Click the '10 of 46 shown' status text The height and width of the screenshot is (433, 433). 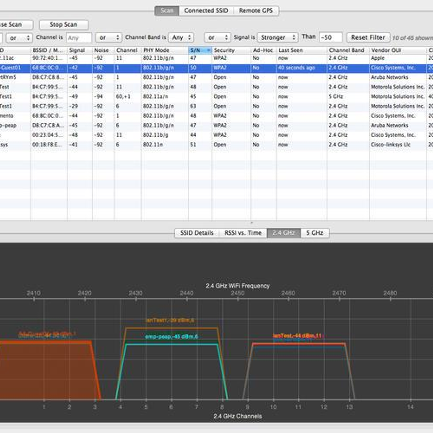(x=412, y=38)
